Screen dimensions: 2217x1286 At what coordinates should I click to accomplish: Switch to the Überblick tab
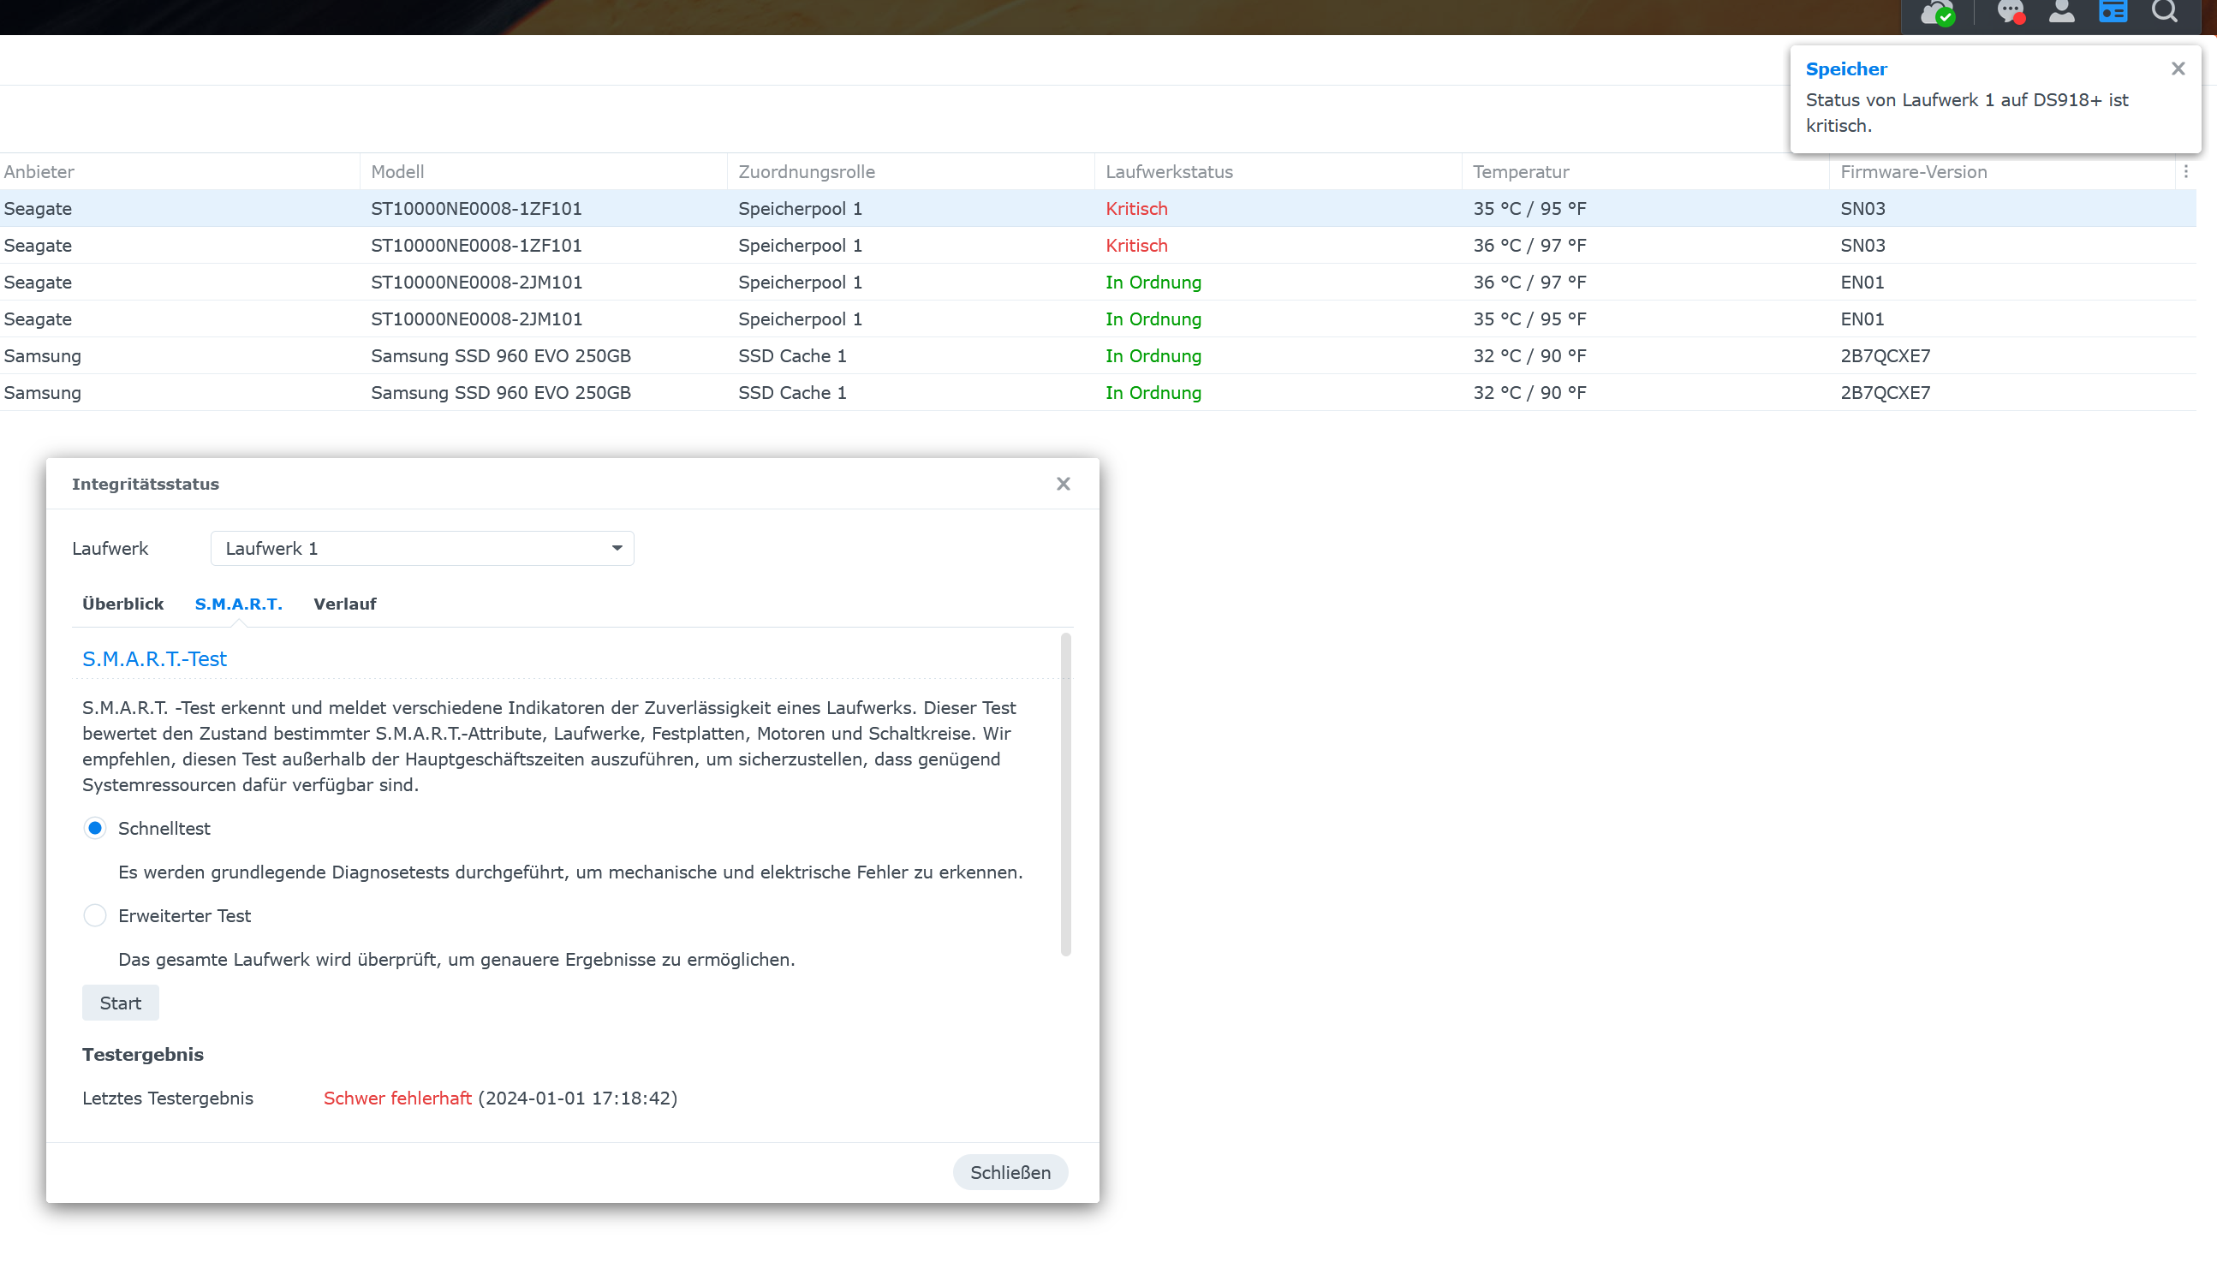click(122, 604)
